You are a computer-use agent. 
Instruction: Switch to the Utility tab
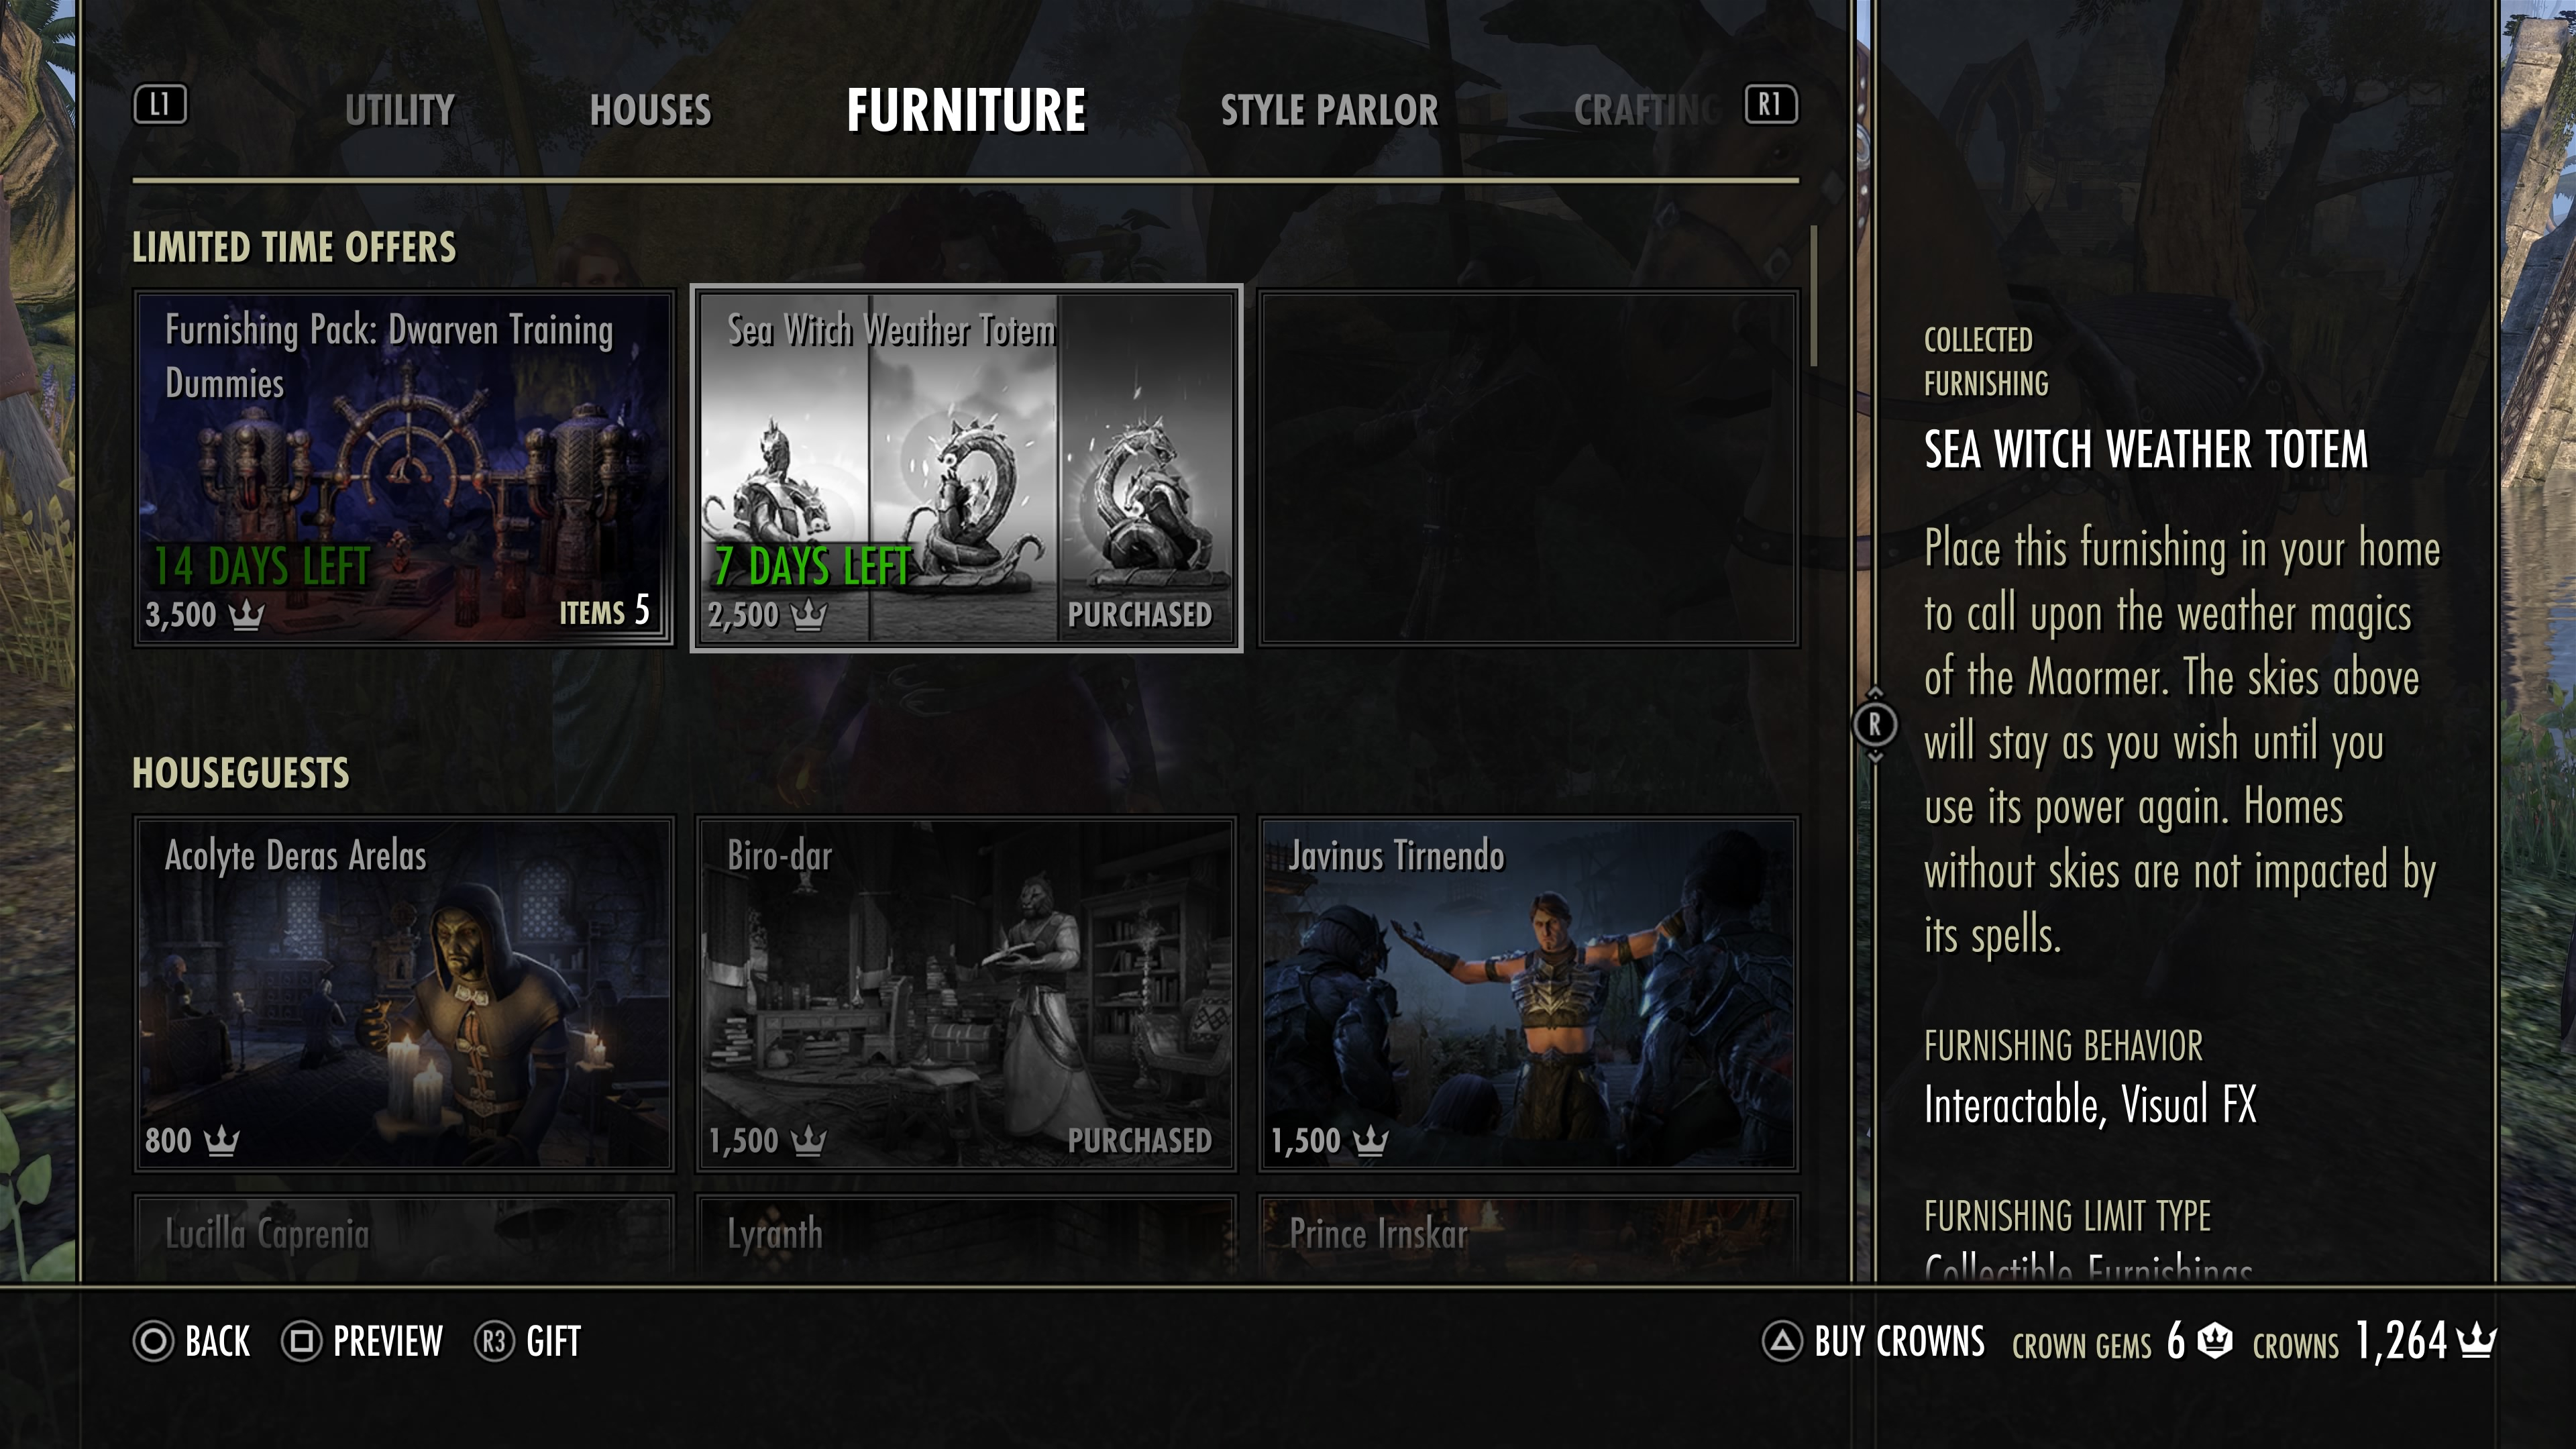400,110
